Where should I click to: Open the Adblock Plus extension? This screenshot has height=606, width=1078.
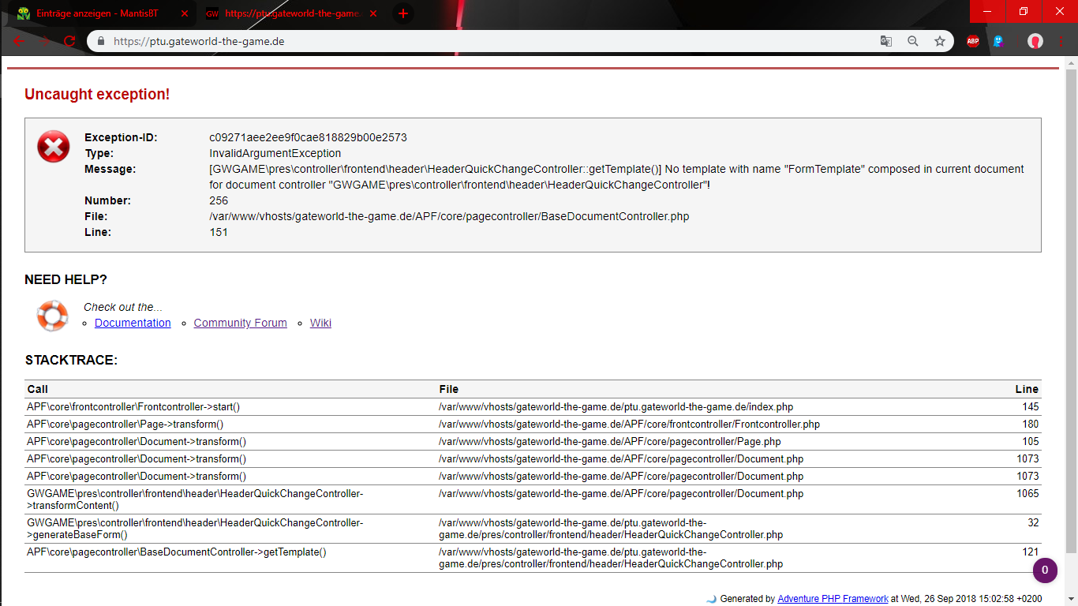click(x=973, y=41)
